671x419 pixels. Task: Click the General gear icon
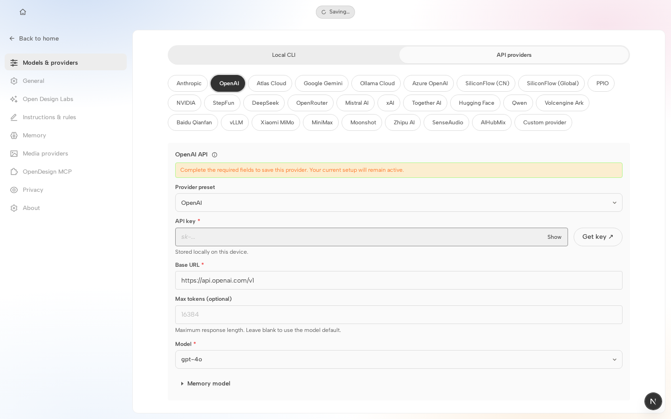(x=14, y=81)
